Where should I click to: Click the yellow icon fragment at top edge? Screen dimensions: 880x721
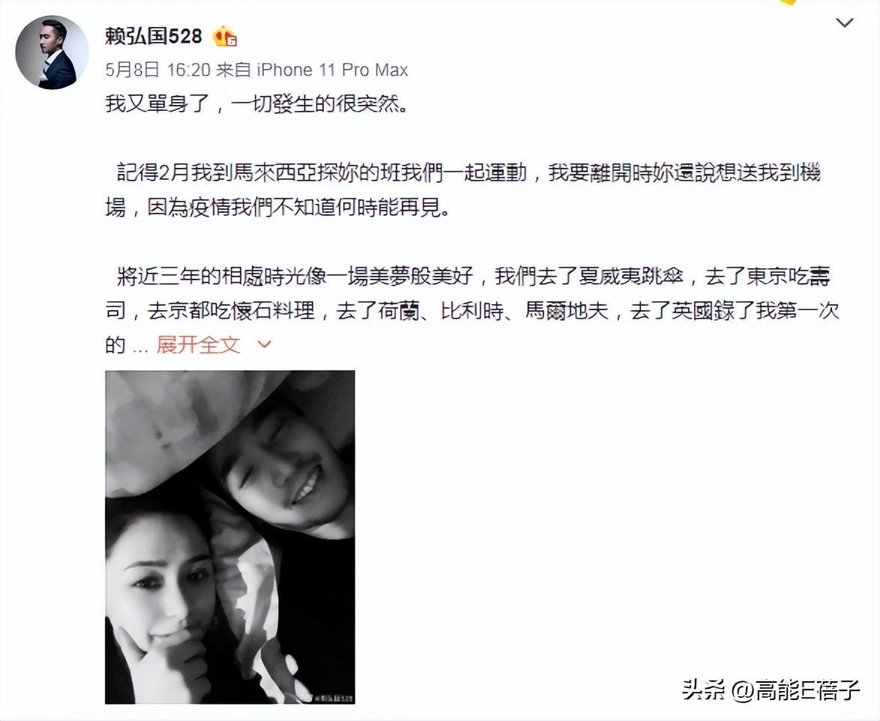click(788, 3)
